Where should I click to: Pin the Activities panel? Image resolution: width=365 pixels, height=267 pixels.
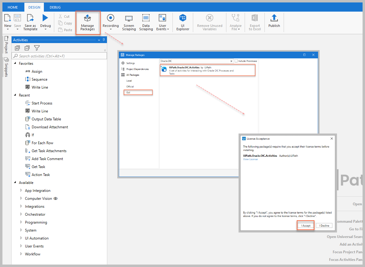[104, 40]
